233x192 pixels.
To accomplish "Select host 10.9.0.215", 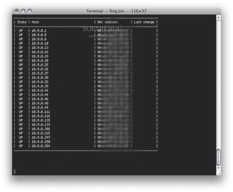I will [41, 133].
